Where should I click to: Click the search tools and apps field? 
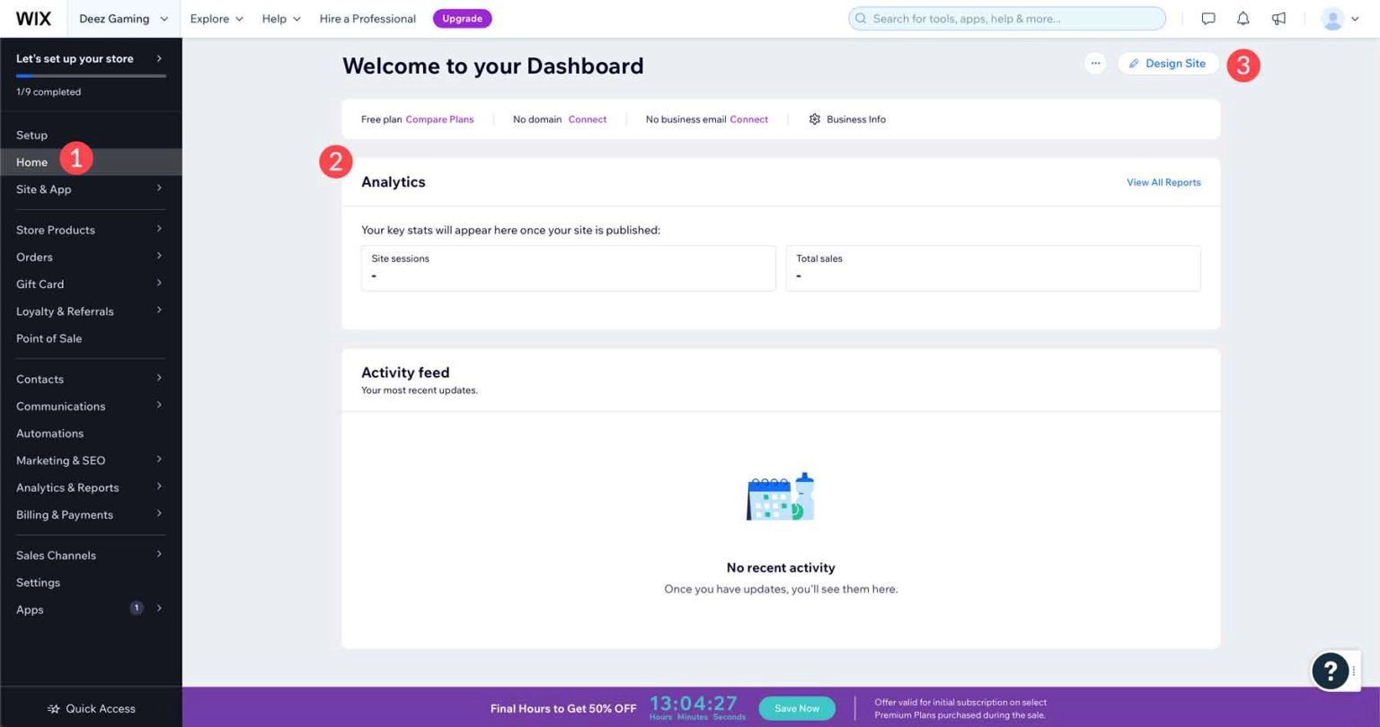1006,18
